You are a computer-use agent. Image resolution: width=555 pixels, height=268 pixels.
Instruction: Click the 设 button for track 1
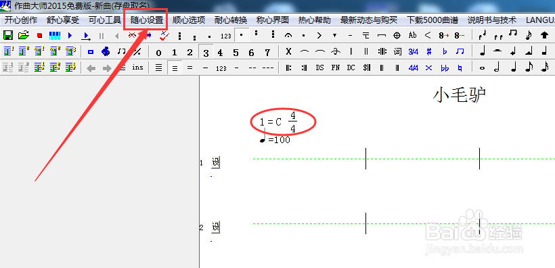point(215,162)
